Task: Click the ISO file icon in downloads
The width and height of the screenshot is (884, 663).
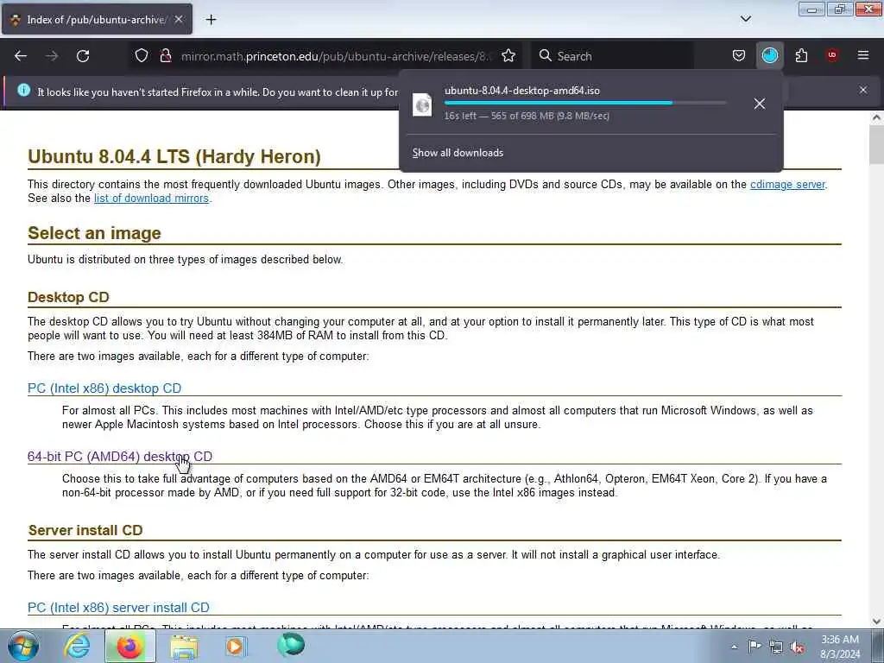Action: 422,104
